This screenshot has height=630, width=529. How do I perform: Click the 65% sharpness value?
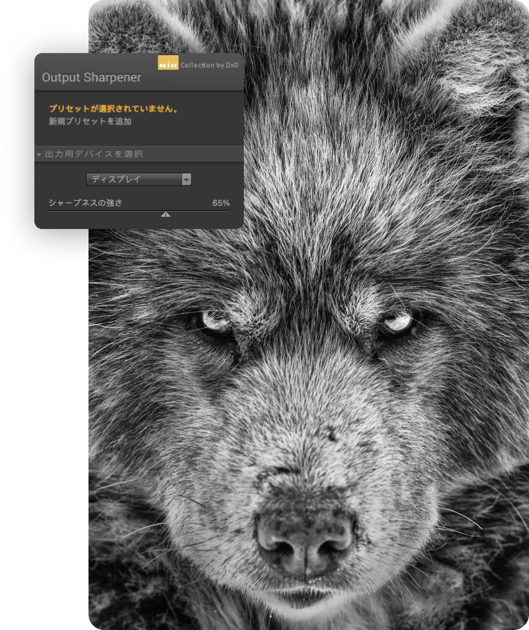tap(221, 203)
